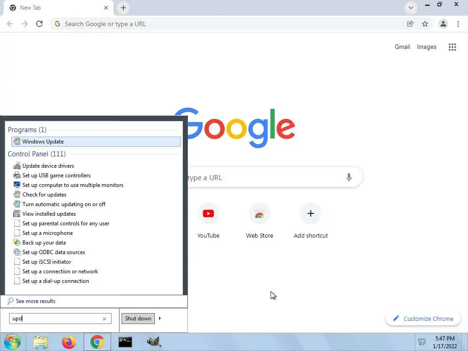
Task: Launch GIMP from the taskbar
Action: point(154,342)
